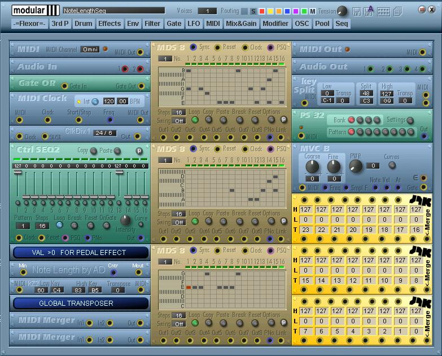The height and width of the screenshot is (356, 442).
Task: Select the first red Bank button on PS 32
Action: click(x=351, y=120)
